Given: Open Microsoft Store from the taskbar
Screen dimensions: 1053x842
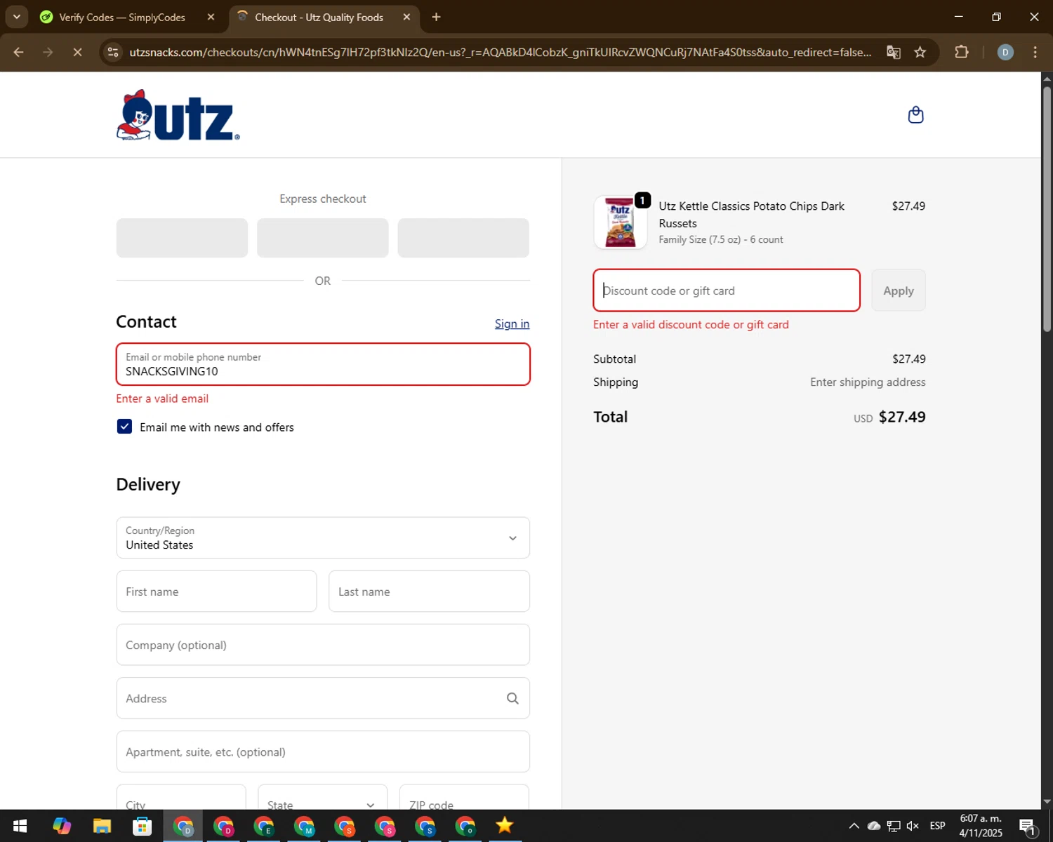Looking at the screenshot, I should tap(143, 826).
